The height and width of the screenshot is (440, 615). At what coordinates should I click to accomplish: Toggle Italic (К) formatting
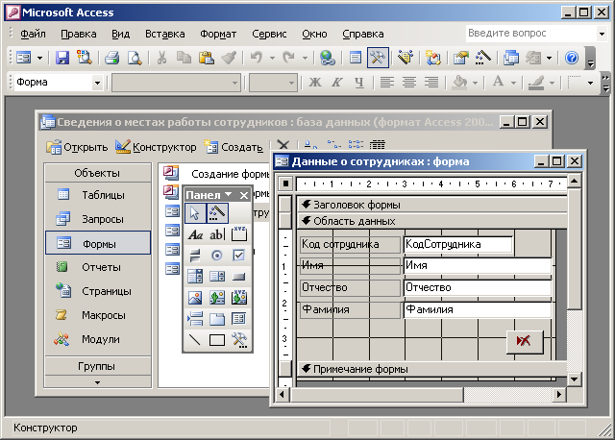tap(337, 83)
